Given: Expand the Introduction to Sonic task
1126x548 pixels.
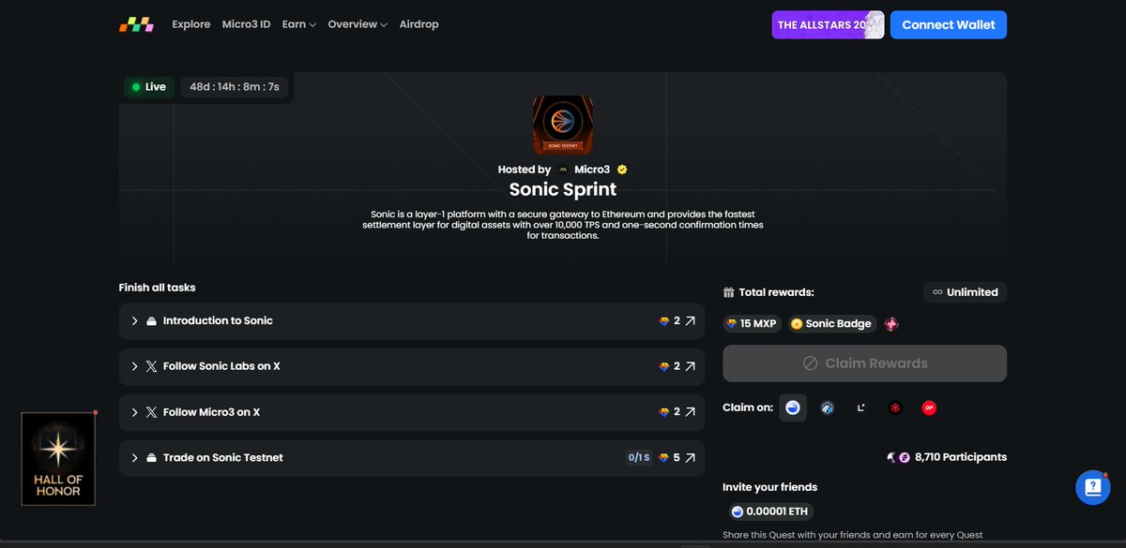Looking at the screenshot, I should (135, 320).
